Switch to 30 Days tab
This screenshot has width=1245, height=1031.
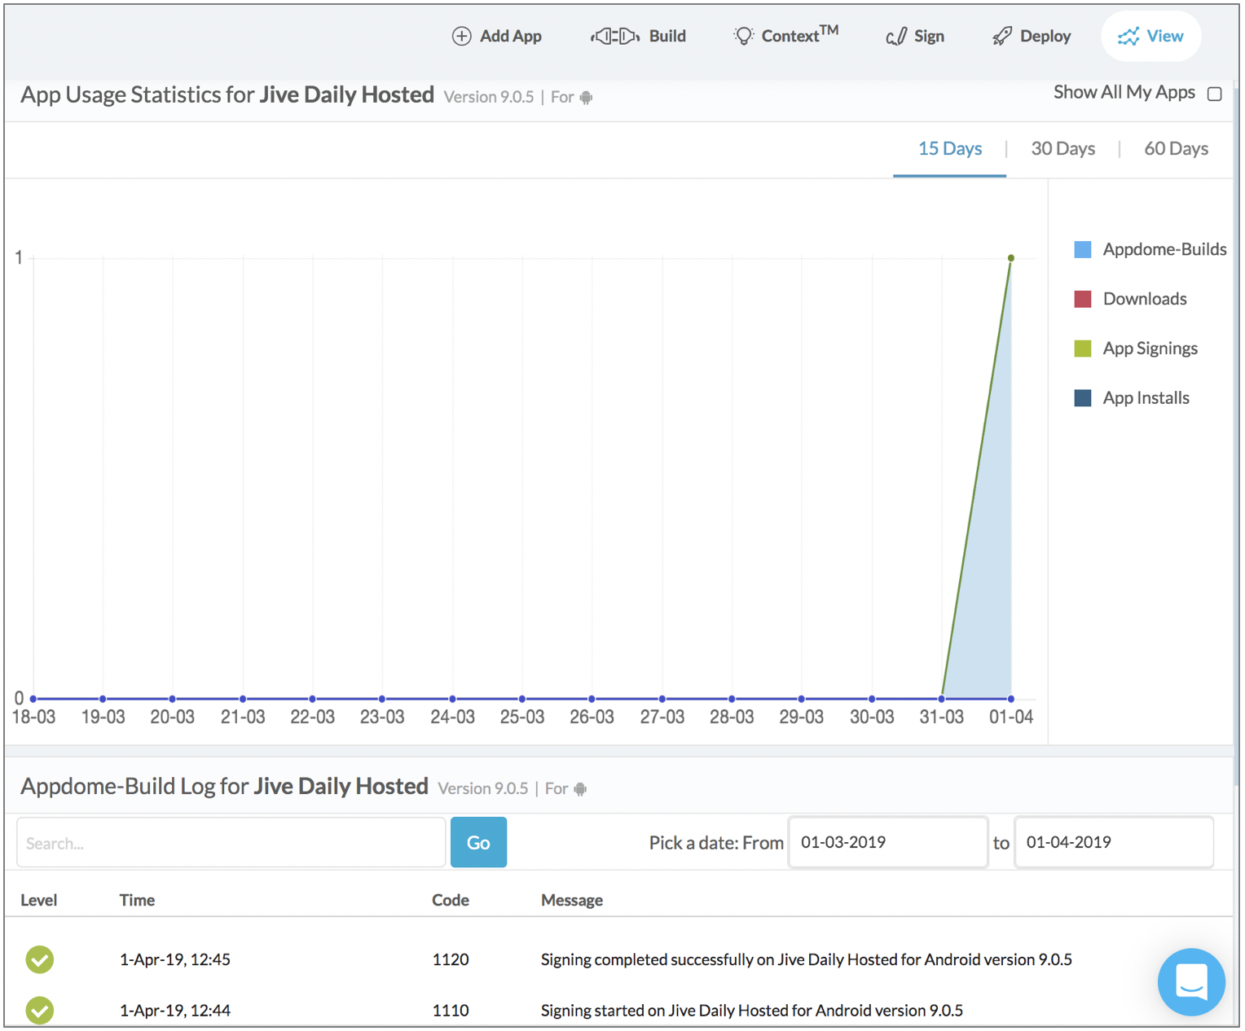coord(1062,148)
